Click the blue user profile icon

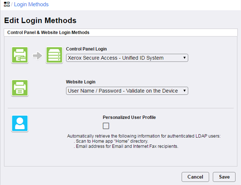(x=20, y=123)
